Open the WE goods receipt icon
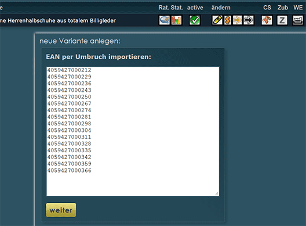Viewport: 306px width, 226px height. tap(298, 20)
